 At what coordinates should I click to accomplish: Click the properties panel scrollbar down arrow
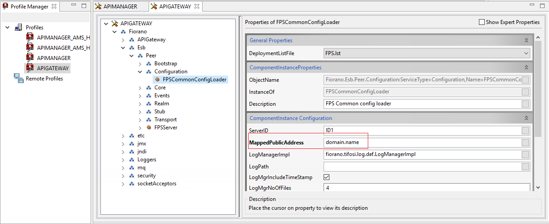[538, 188]
